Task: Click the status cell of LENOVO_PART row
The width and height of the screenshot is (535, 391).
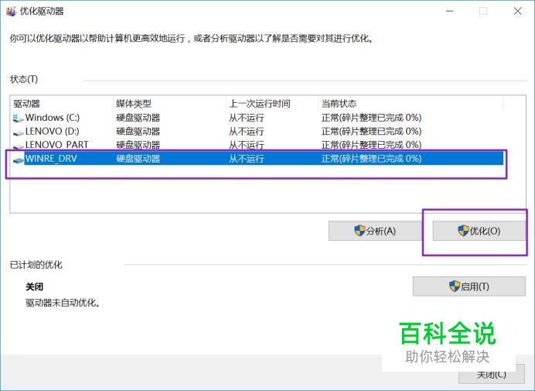Action: coord(371,145)
